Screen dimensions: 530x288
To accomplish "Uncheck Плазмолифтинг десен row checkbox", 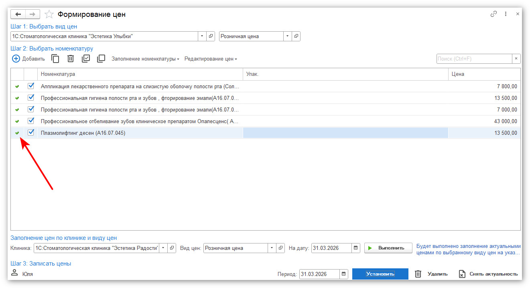I will [x=31, y=133].
